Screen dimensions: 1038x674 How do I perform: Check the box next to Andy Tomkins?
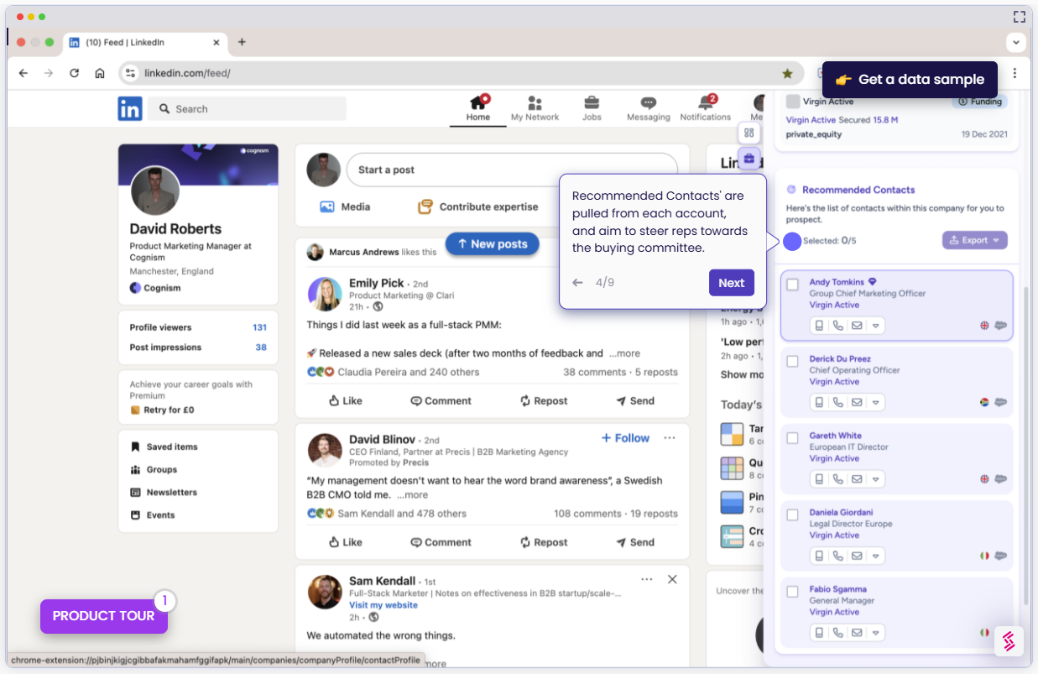(792, 285)
